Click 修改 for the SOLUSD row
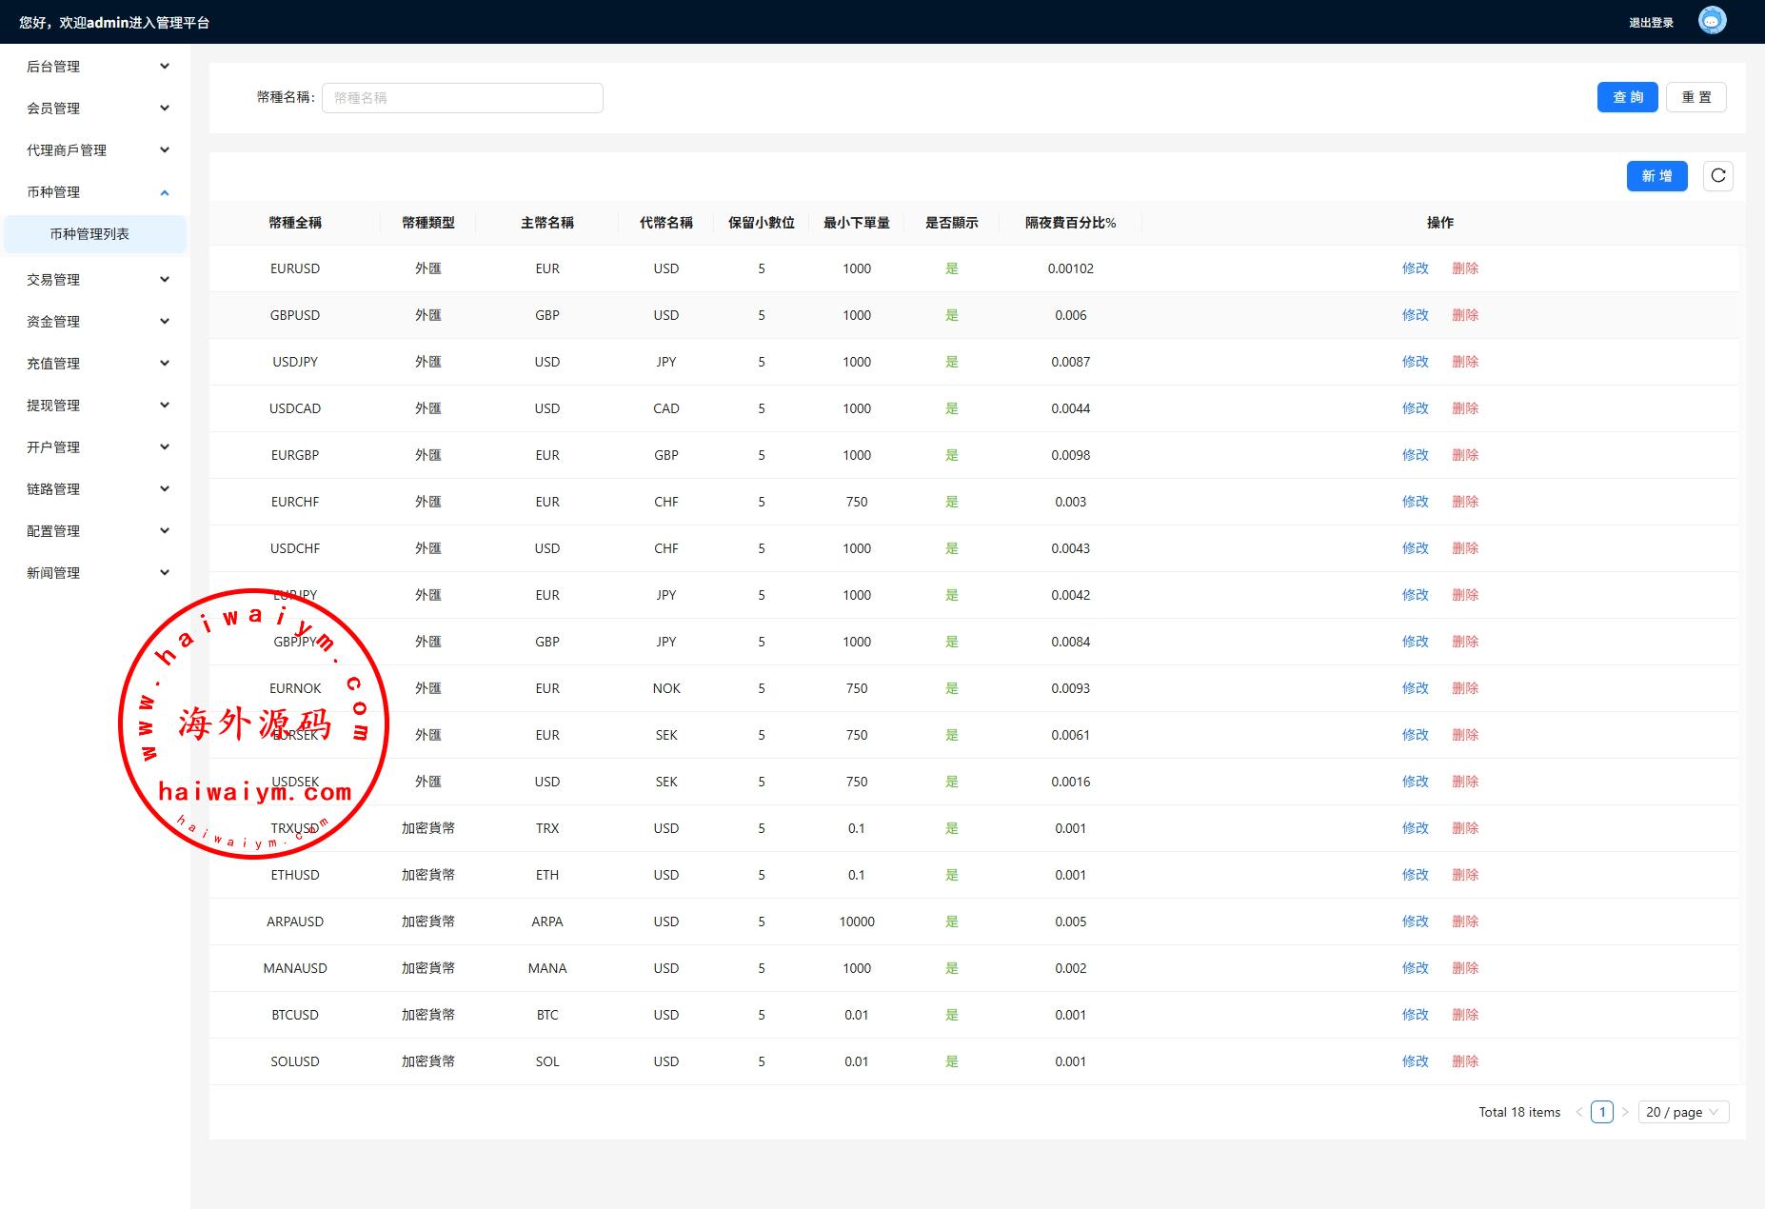This screenshot has height=1209, width=1765. (x=1415, y=1061)
